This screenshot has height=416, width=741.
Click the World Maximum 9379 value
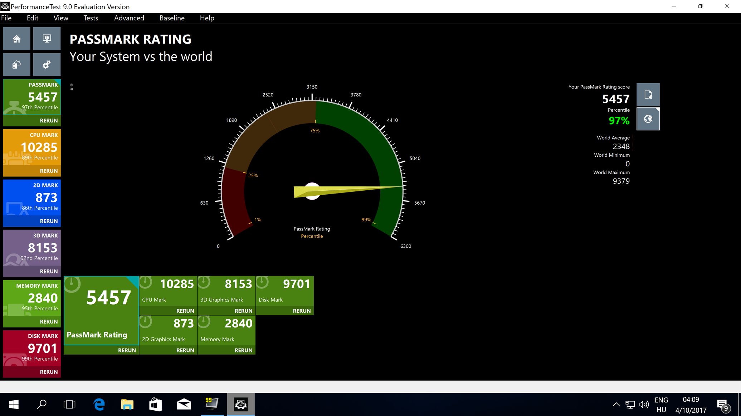click(x=621, y=181)
